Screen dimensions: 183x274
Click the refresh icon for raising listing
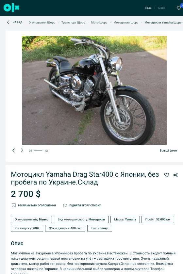65,205
